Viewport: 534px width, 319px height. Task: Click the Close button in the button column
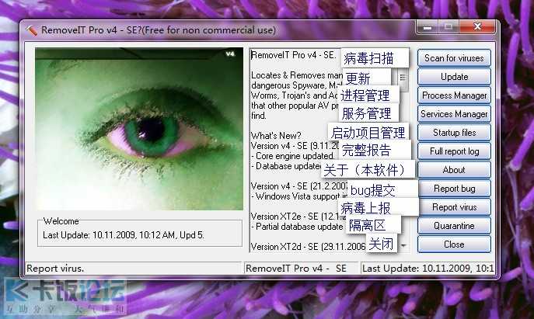(454, 244)
